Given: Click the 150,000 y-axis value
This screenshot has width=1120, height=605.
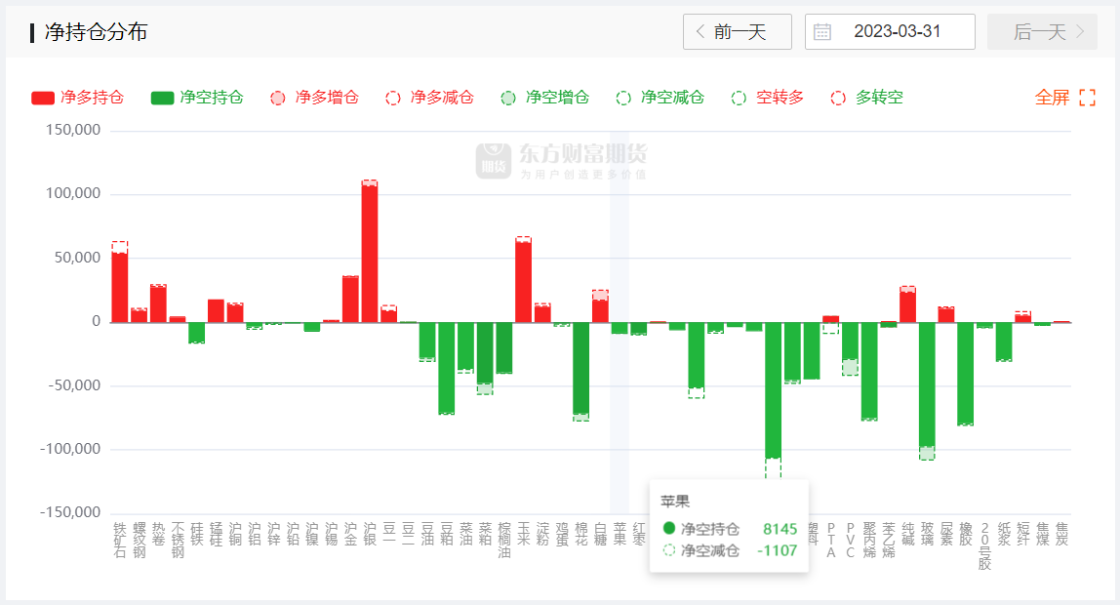Looking at the screenshot, I should (73, 130).
